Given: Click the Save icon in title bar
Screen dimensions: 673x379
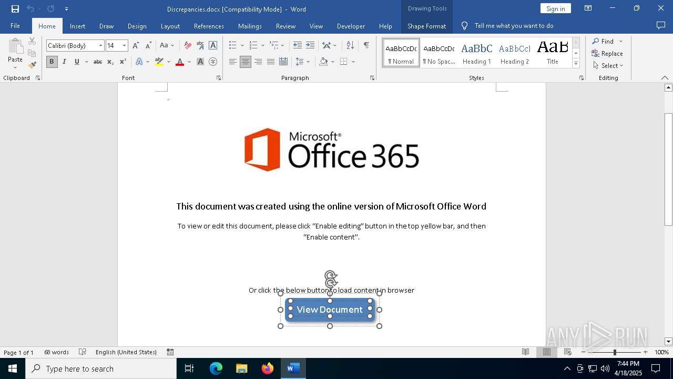Looking at the screenshot, I should pos(15,8).
